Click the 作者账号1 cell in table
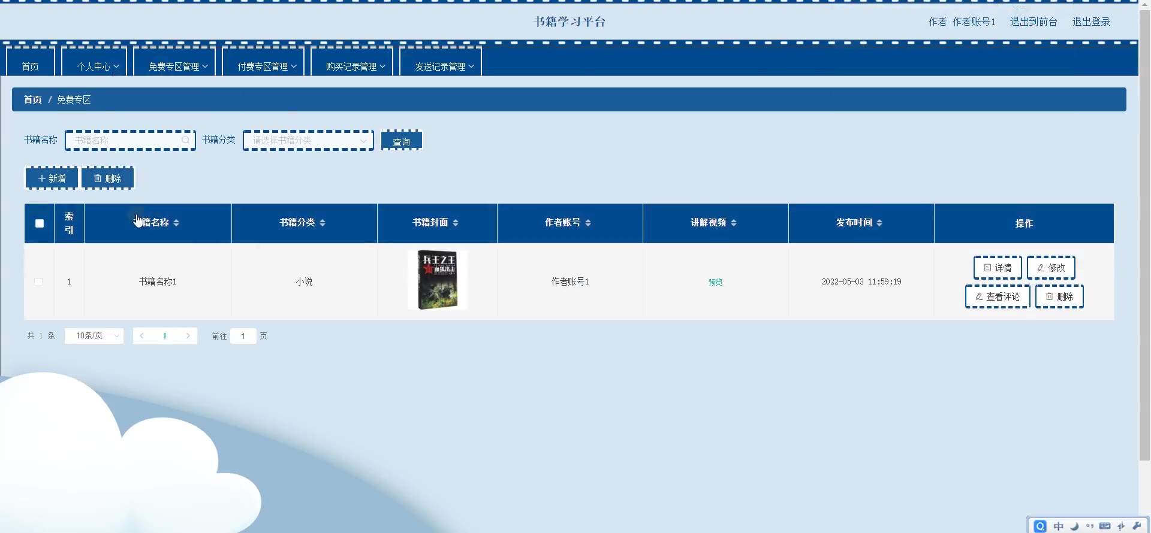 tap(570, 281)
